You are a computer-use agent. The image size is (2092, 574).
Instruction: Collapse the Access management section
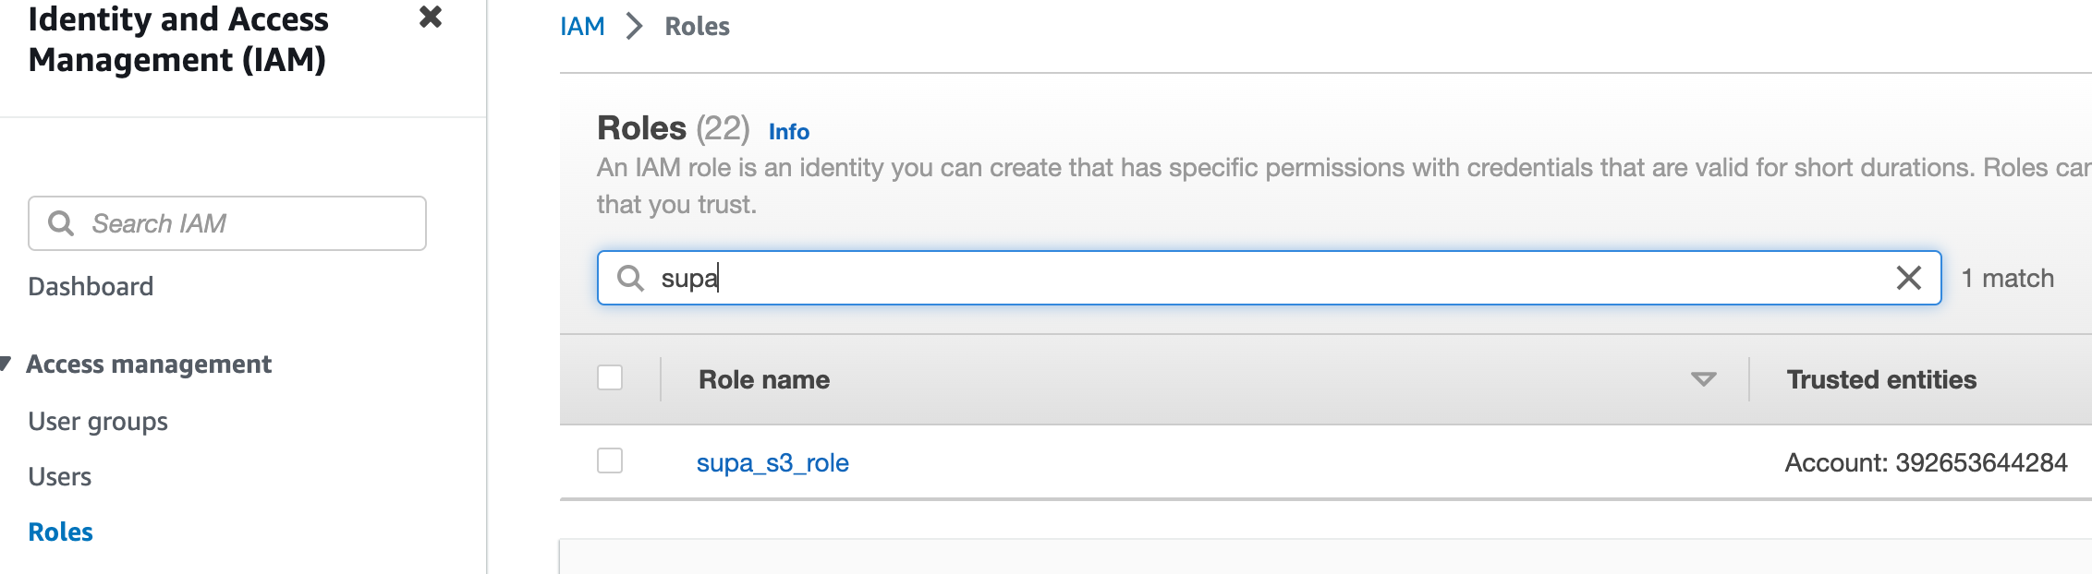(x=147, y=364)
